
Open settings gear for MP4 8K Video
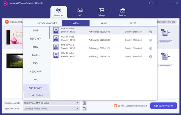pos(151,48)
